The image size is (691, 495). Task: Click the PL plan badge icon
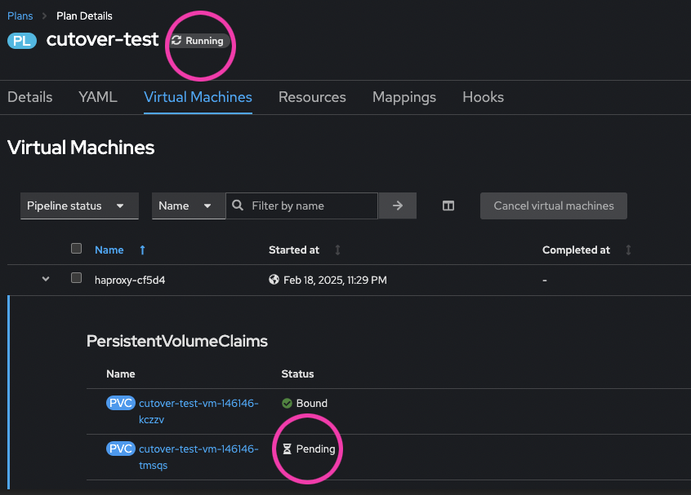(22, 40)
